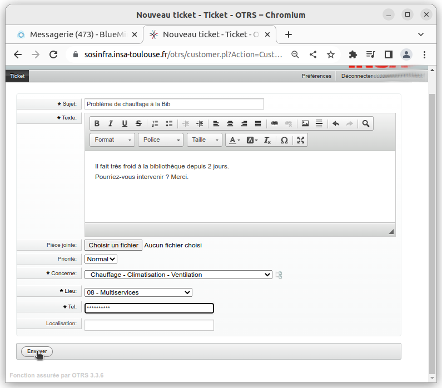
Task: Align text right
Action: coord(244,123)
